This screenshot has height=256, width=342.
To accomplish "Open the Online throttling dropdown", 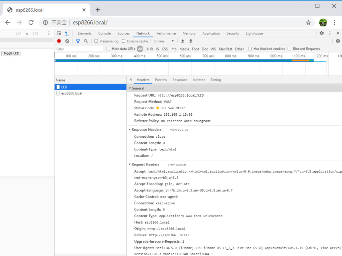I will [164, 41].
